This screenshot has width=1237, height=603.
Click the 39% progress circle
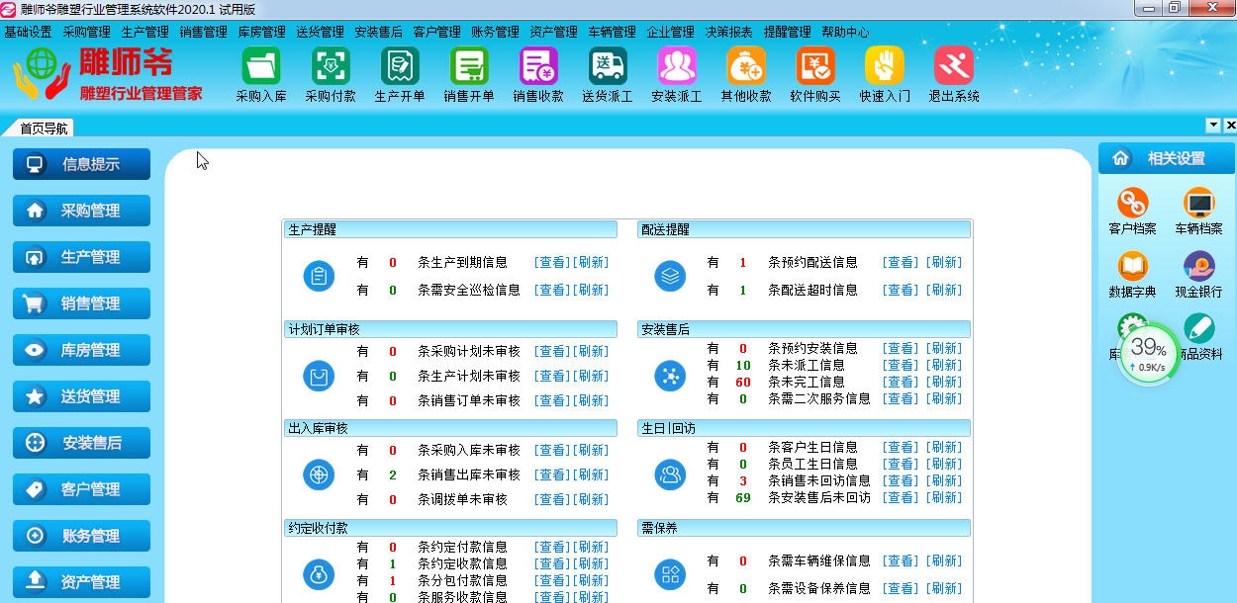pos(1148,353)
